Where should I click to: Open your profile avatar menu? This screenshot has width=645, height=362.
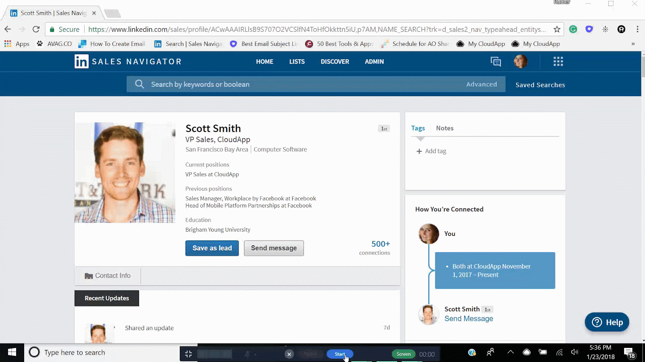520,62
